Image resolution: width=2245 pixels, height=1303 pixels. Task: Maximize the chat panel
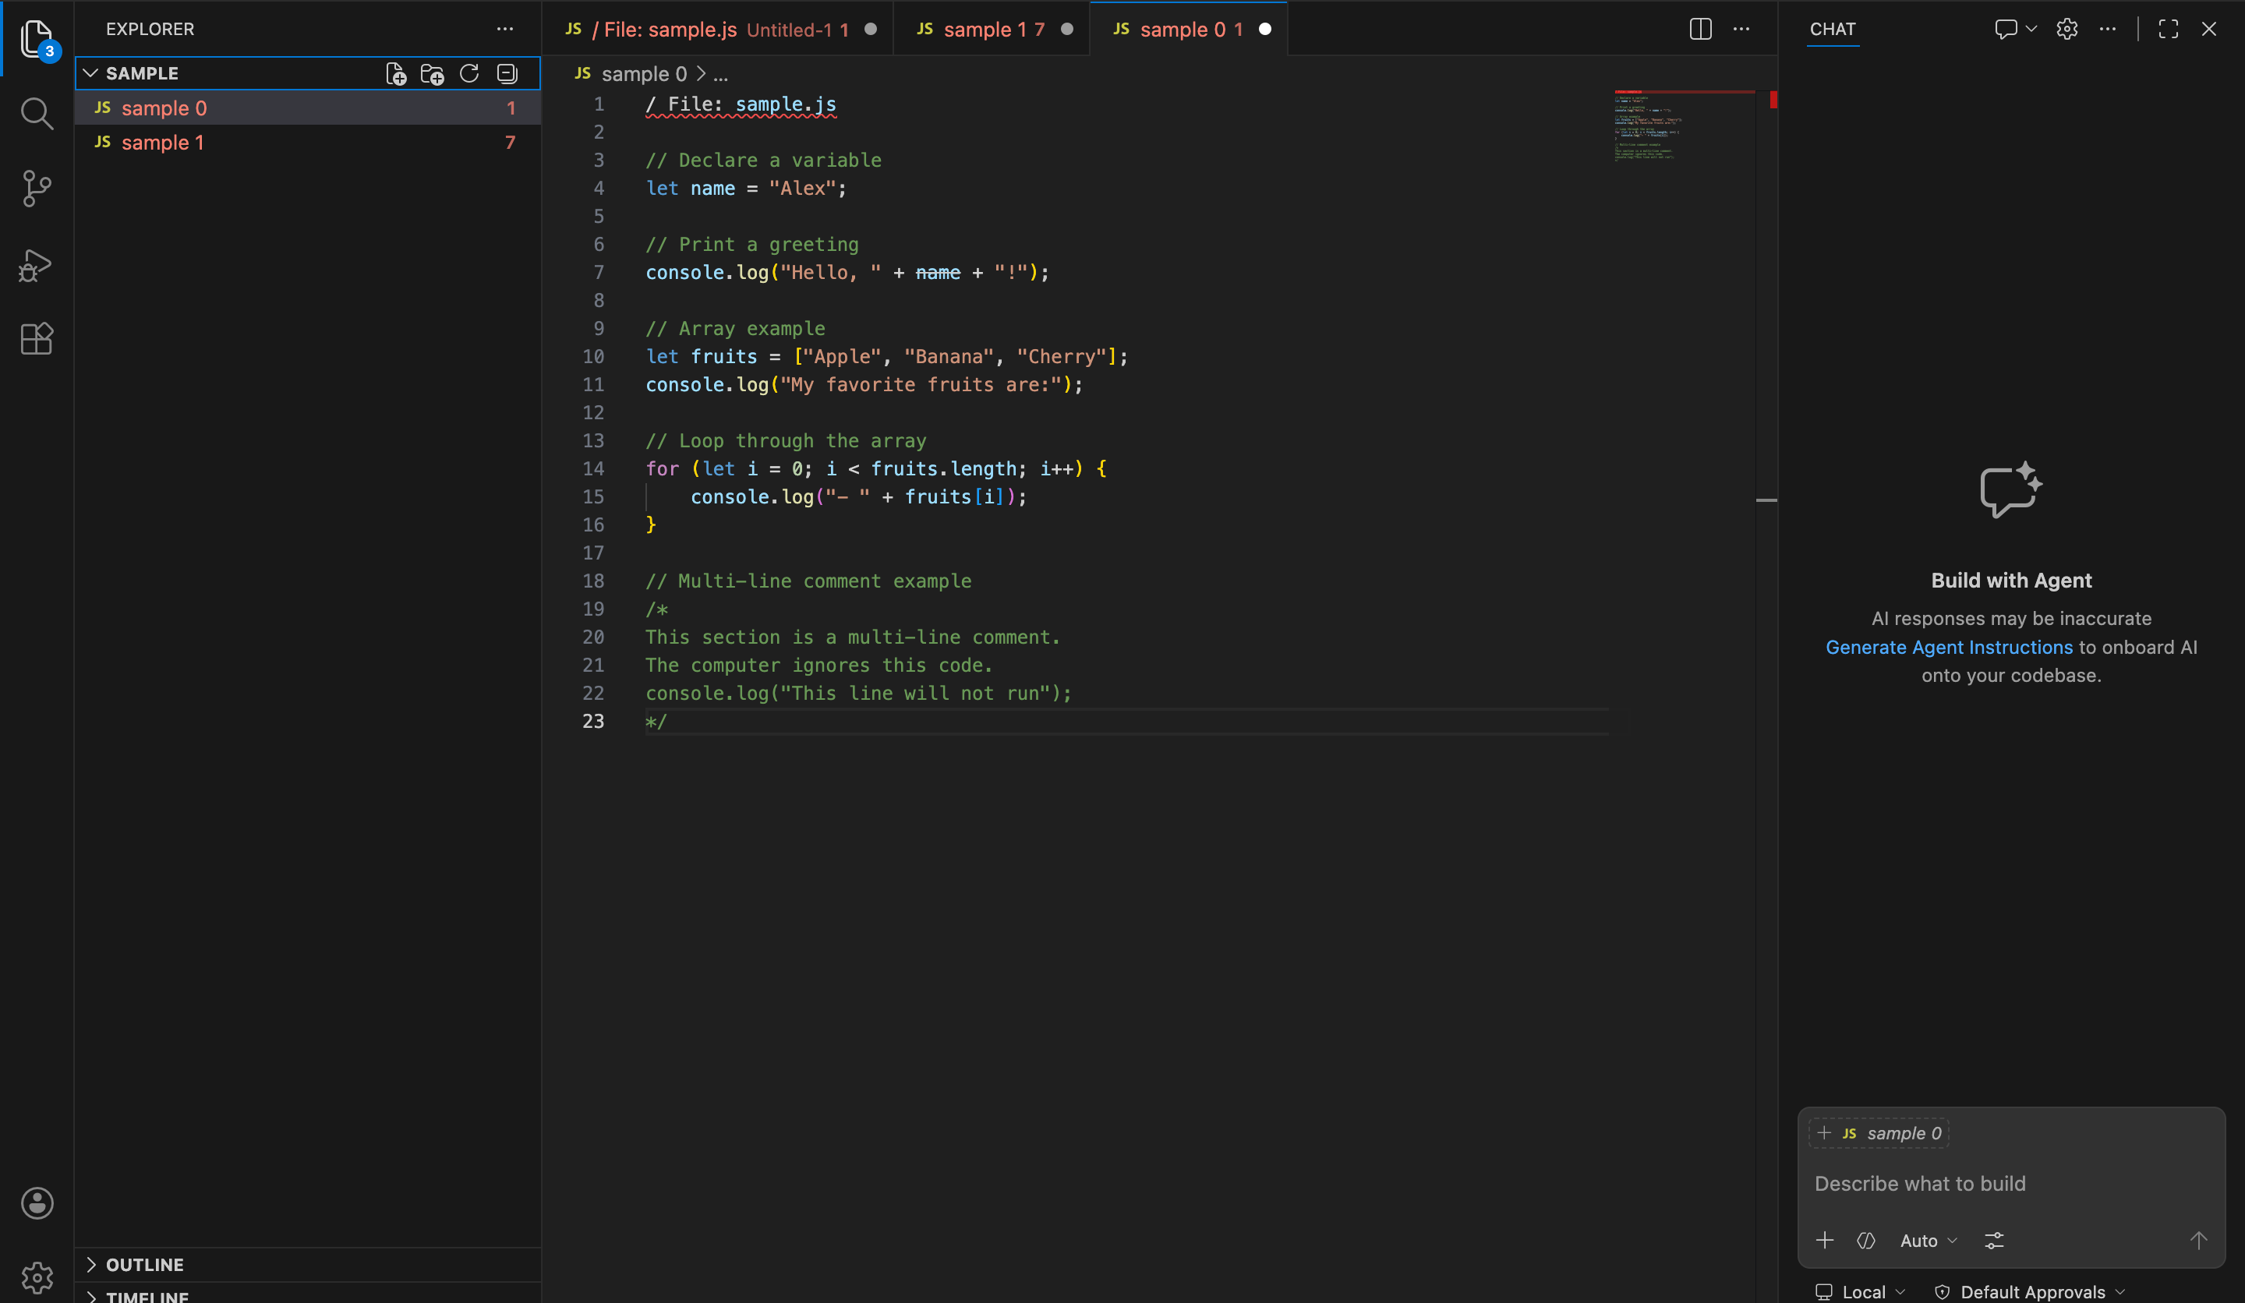click(x=2169, y=30)
